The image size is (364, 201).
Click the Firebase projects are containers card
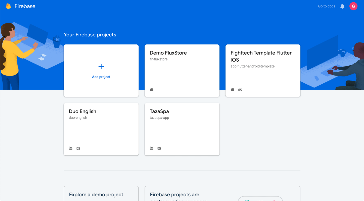(222, 193)
